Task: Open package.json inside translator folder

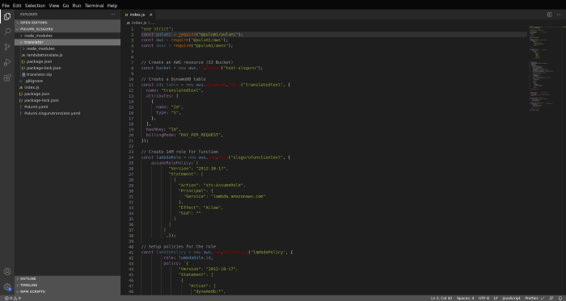Action: point(67,61)
